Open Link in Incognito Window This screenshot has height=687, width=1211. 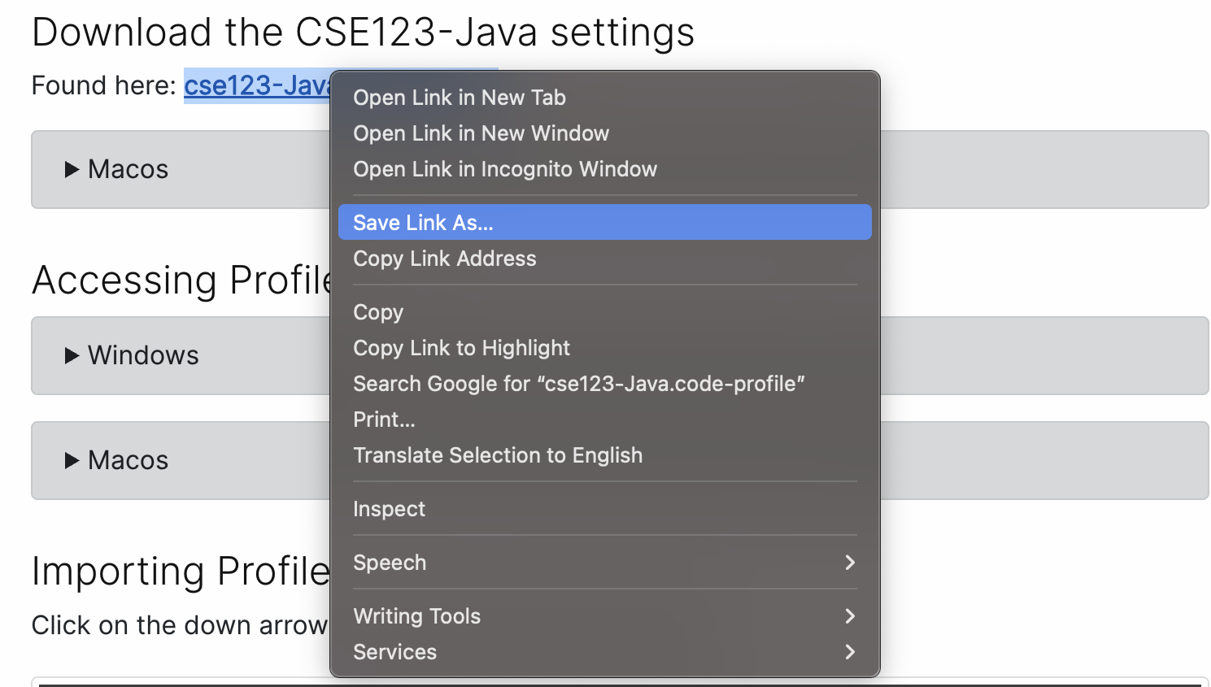505,169
